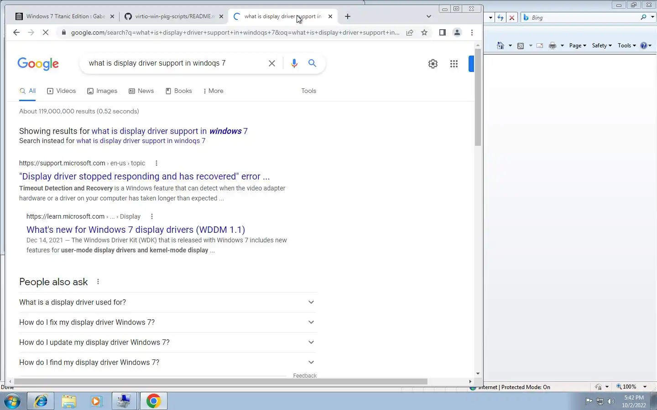657x410 pixels.
Task: Open the zoom level 100% dropdown arrow
Action: (x=645, y=387)
